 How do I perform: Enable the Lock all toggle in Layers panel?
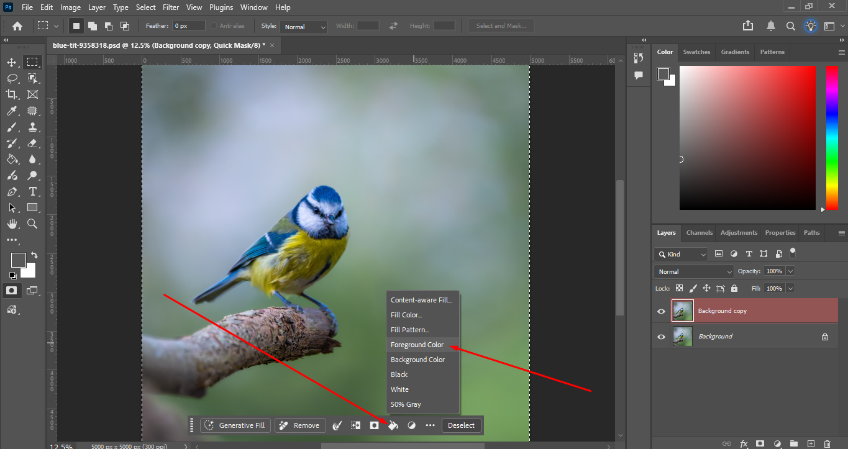734,288
